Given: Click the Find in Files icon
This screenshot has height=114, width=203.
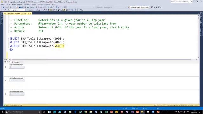Looking at the screenshot, I should point(129,7).
